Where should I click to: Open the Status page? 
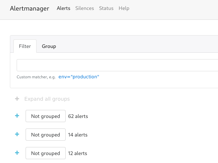tap(106, 8)
